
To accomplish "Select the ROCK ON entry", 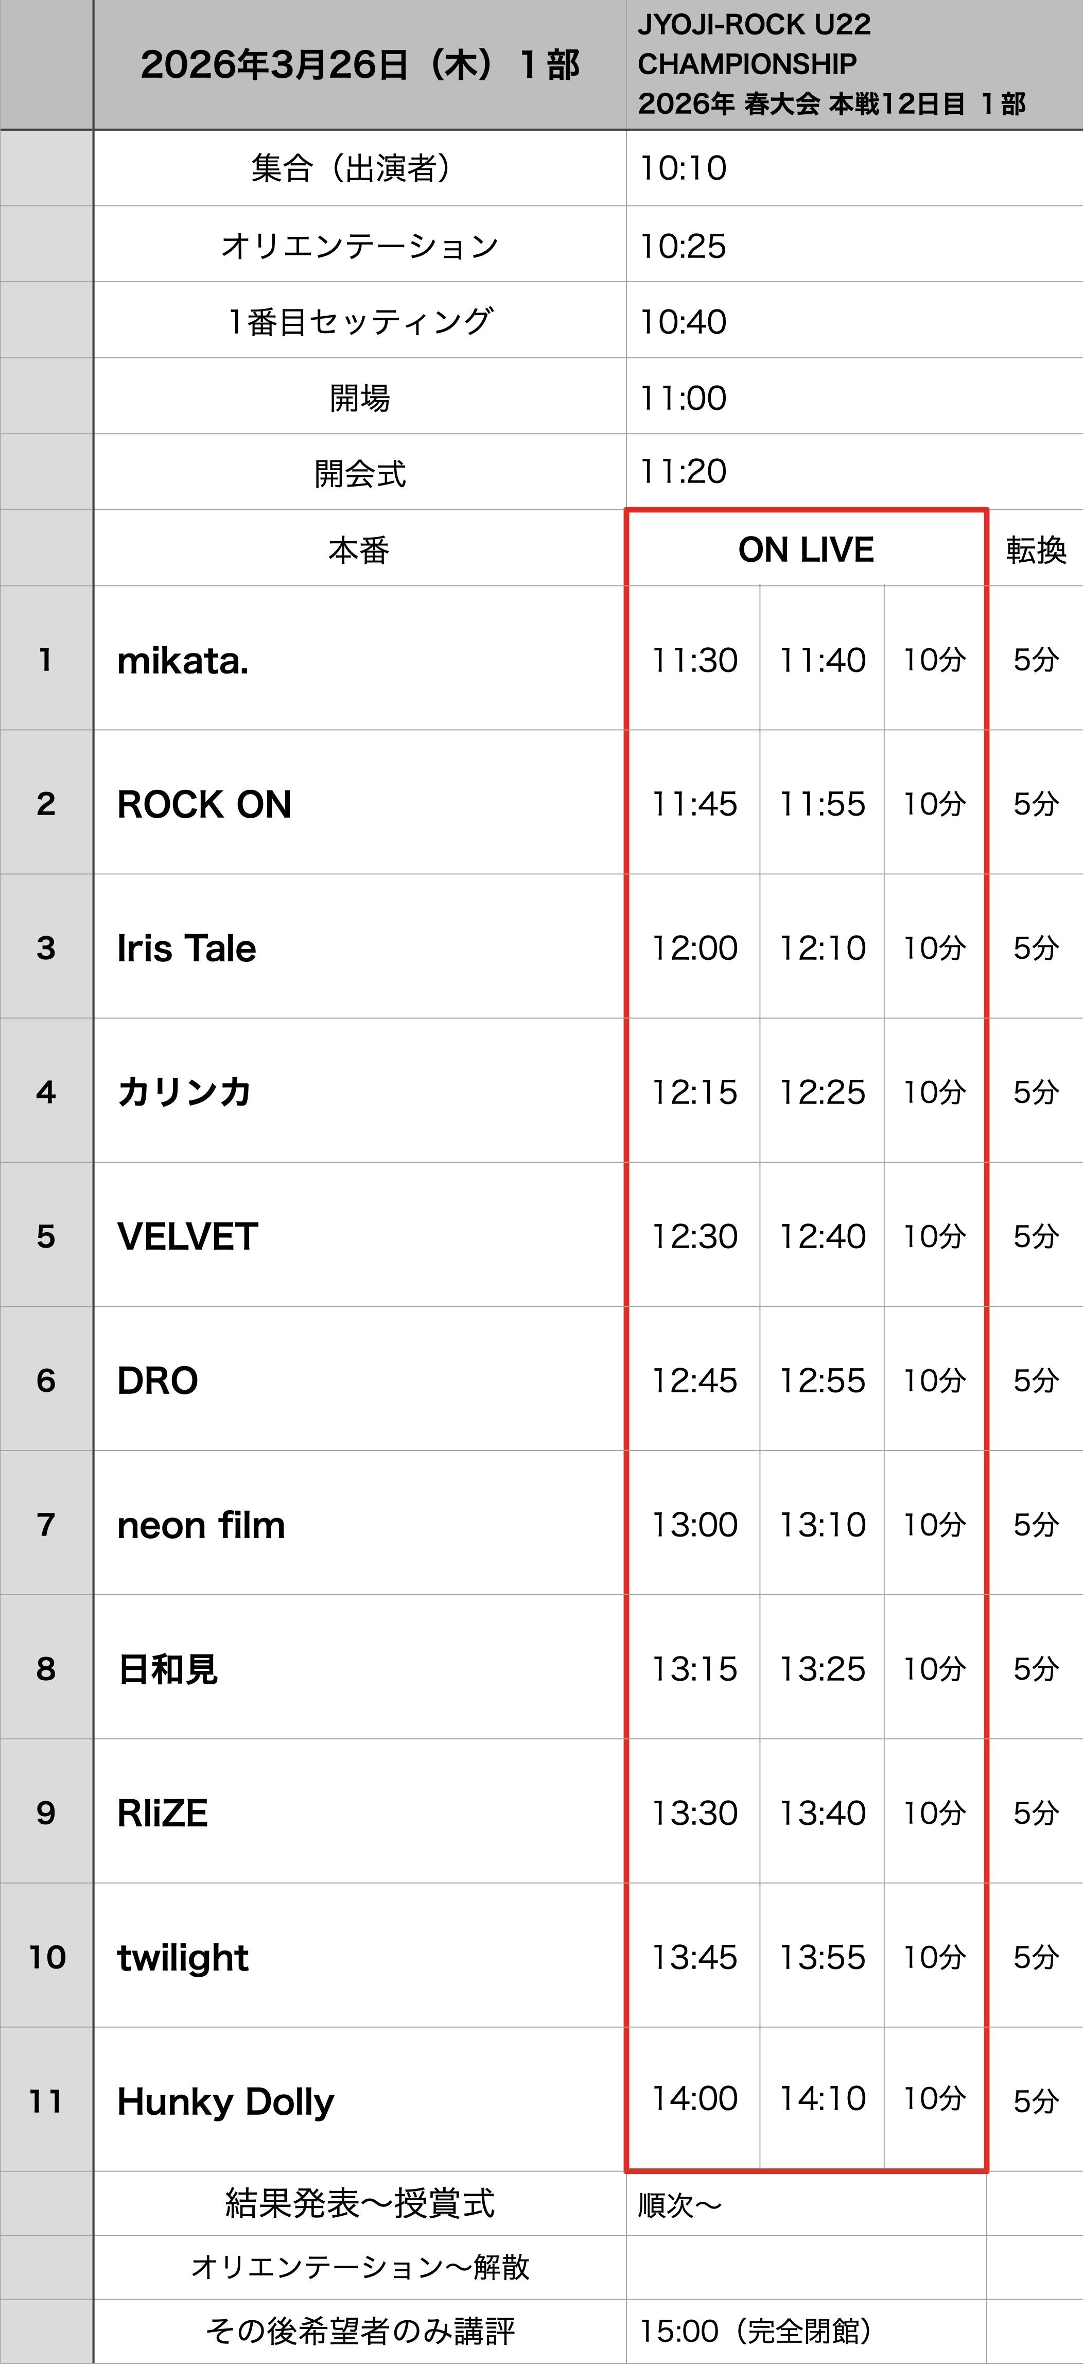I will 204,805.
